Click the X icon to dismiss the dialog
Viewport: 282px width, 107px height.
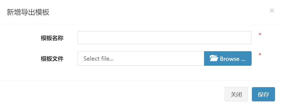click(x=272, y=10)
